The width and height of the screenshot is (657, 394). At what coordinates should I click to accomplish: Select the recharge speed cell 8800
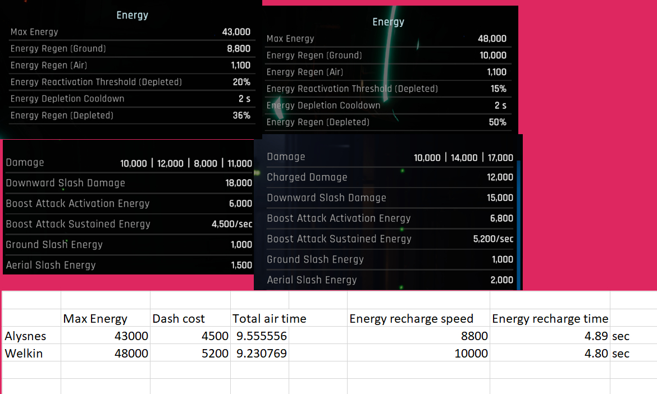click(x=418, y=336)
